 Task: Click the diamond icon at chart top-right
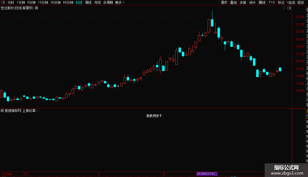pos(284,8)
